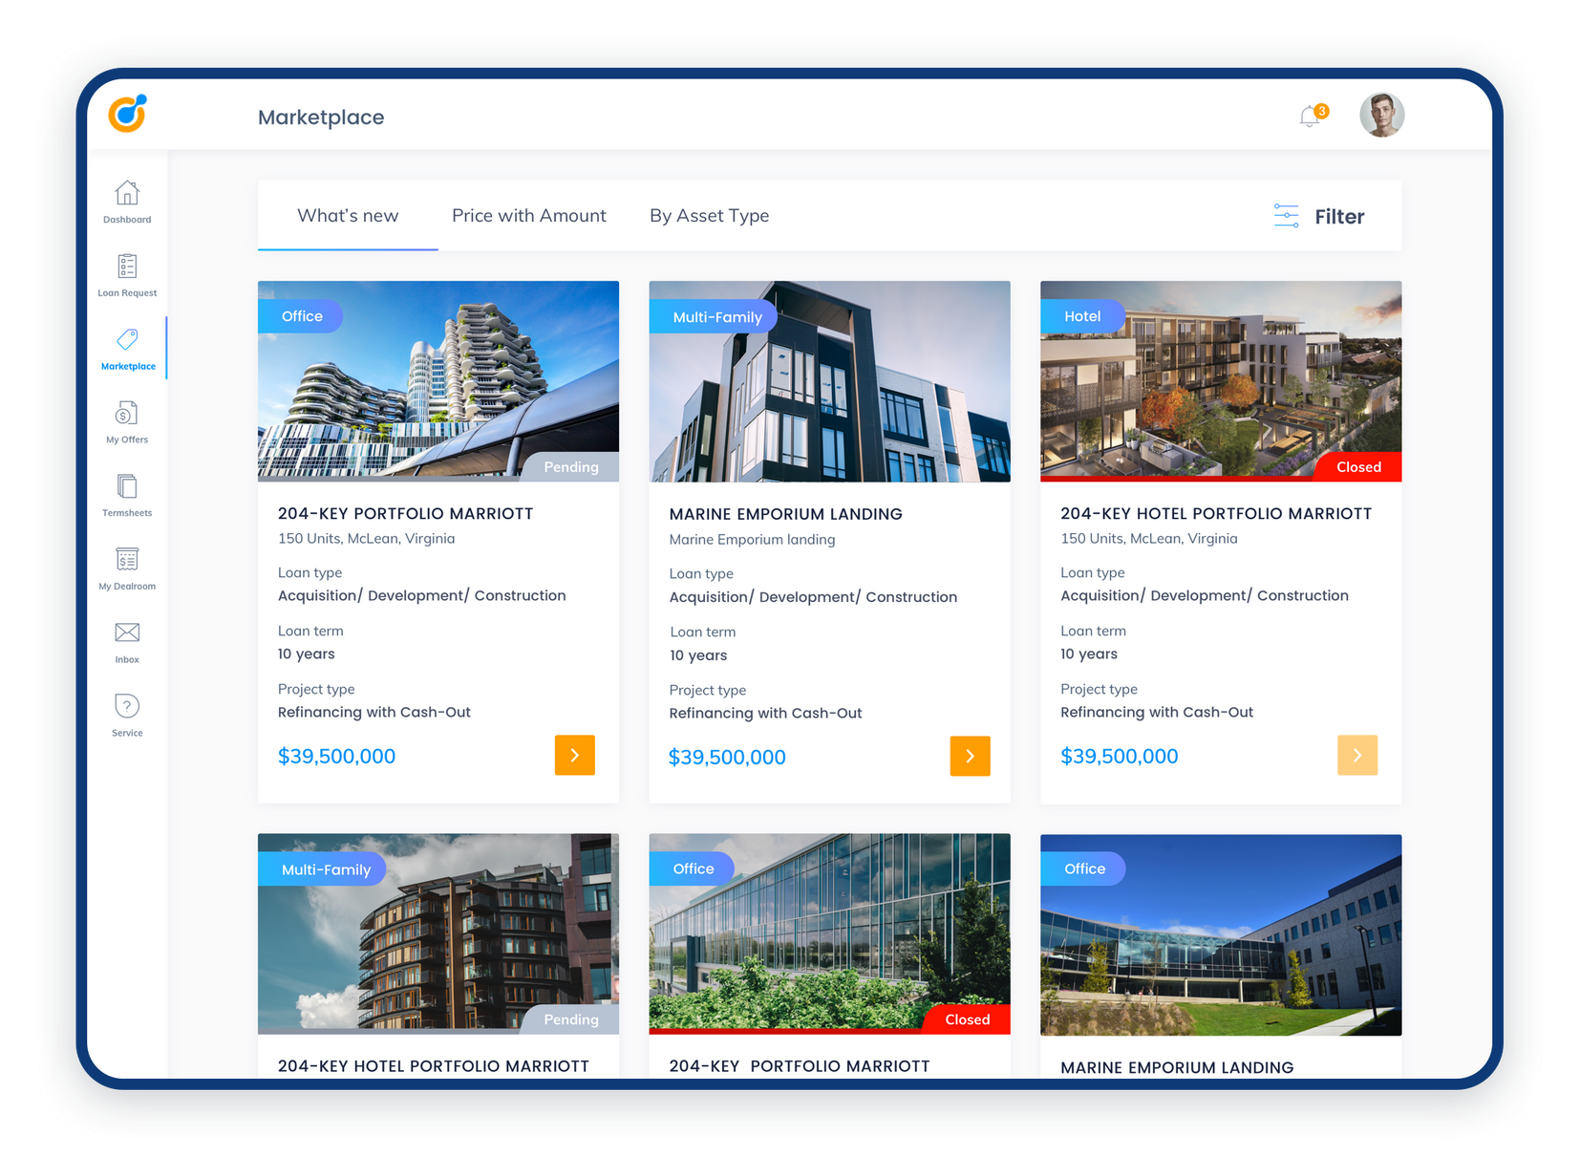
Task: Open My Dealroom in sidebar
Action: pyautogui.click(x=127, y=561)
